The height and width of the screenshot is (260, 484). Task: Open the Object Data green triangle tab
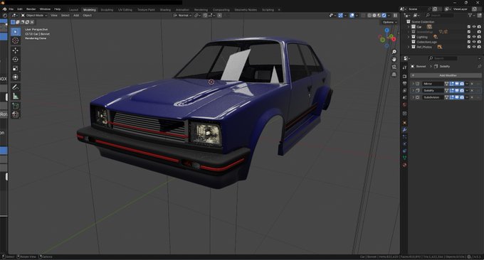pyautogui.click(x=405, y=158)
